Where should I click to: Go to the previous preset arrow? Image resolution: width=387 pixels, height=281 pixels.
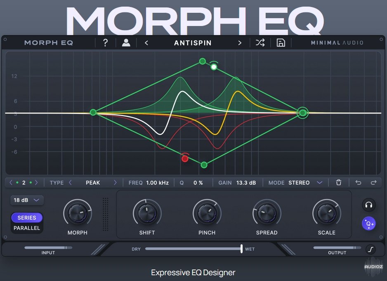pyautogui.click(x=146, y=43)
